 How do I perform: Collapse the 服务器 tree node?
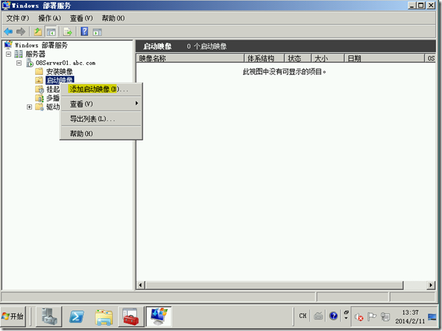(9, 54)
